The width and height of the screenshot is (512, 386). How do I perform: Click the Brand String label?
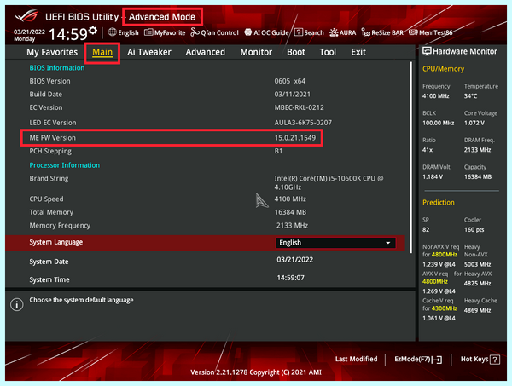[x=49, y=178]
